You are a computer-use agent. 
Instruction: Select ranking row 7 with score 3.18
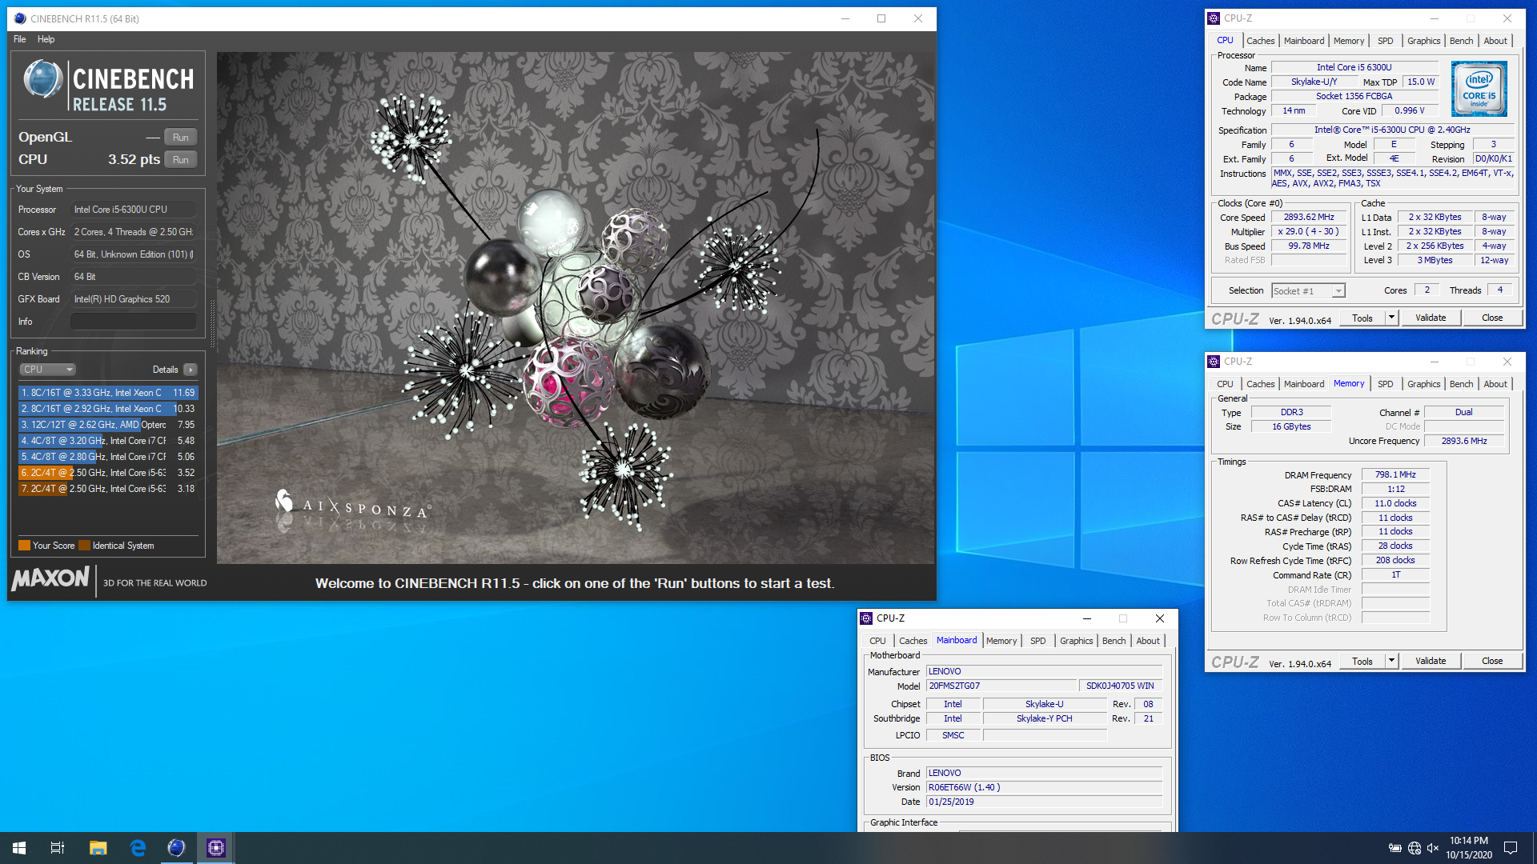coord(108,489)
